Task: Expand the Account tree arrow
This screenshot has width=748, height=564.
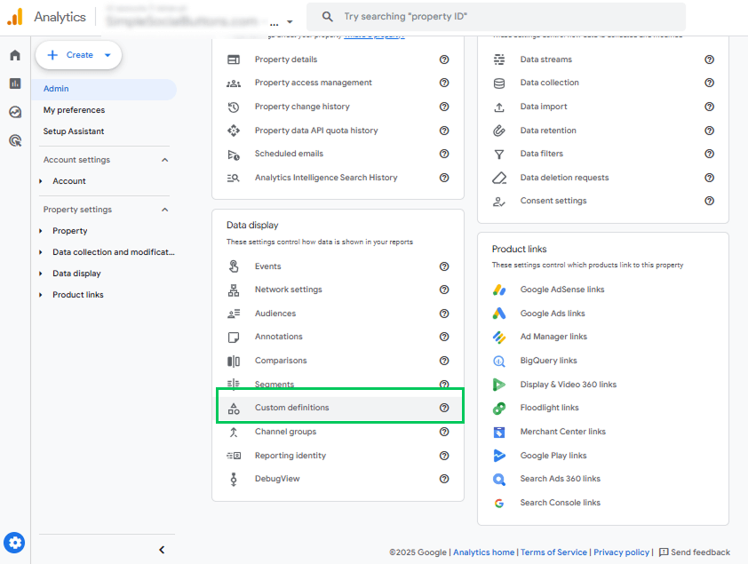Action: point(41,181)
